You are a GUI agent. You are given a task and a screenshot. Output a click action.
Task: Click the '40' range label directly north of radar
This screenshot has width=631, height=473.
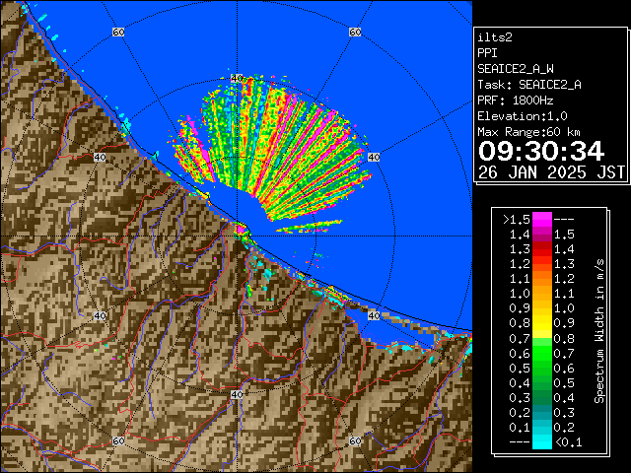click(237, 78)
